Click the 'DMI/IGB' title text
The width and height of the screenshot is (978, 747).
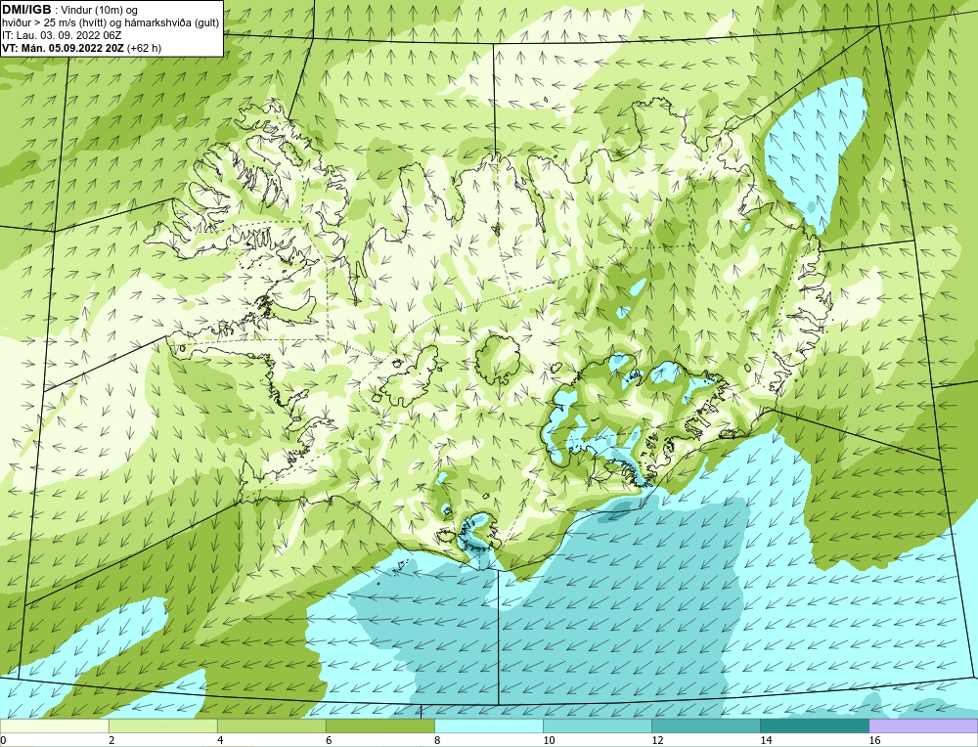pyautogui.click(x=26, y=10)
